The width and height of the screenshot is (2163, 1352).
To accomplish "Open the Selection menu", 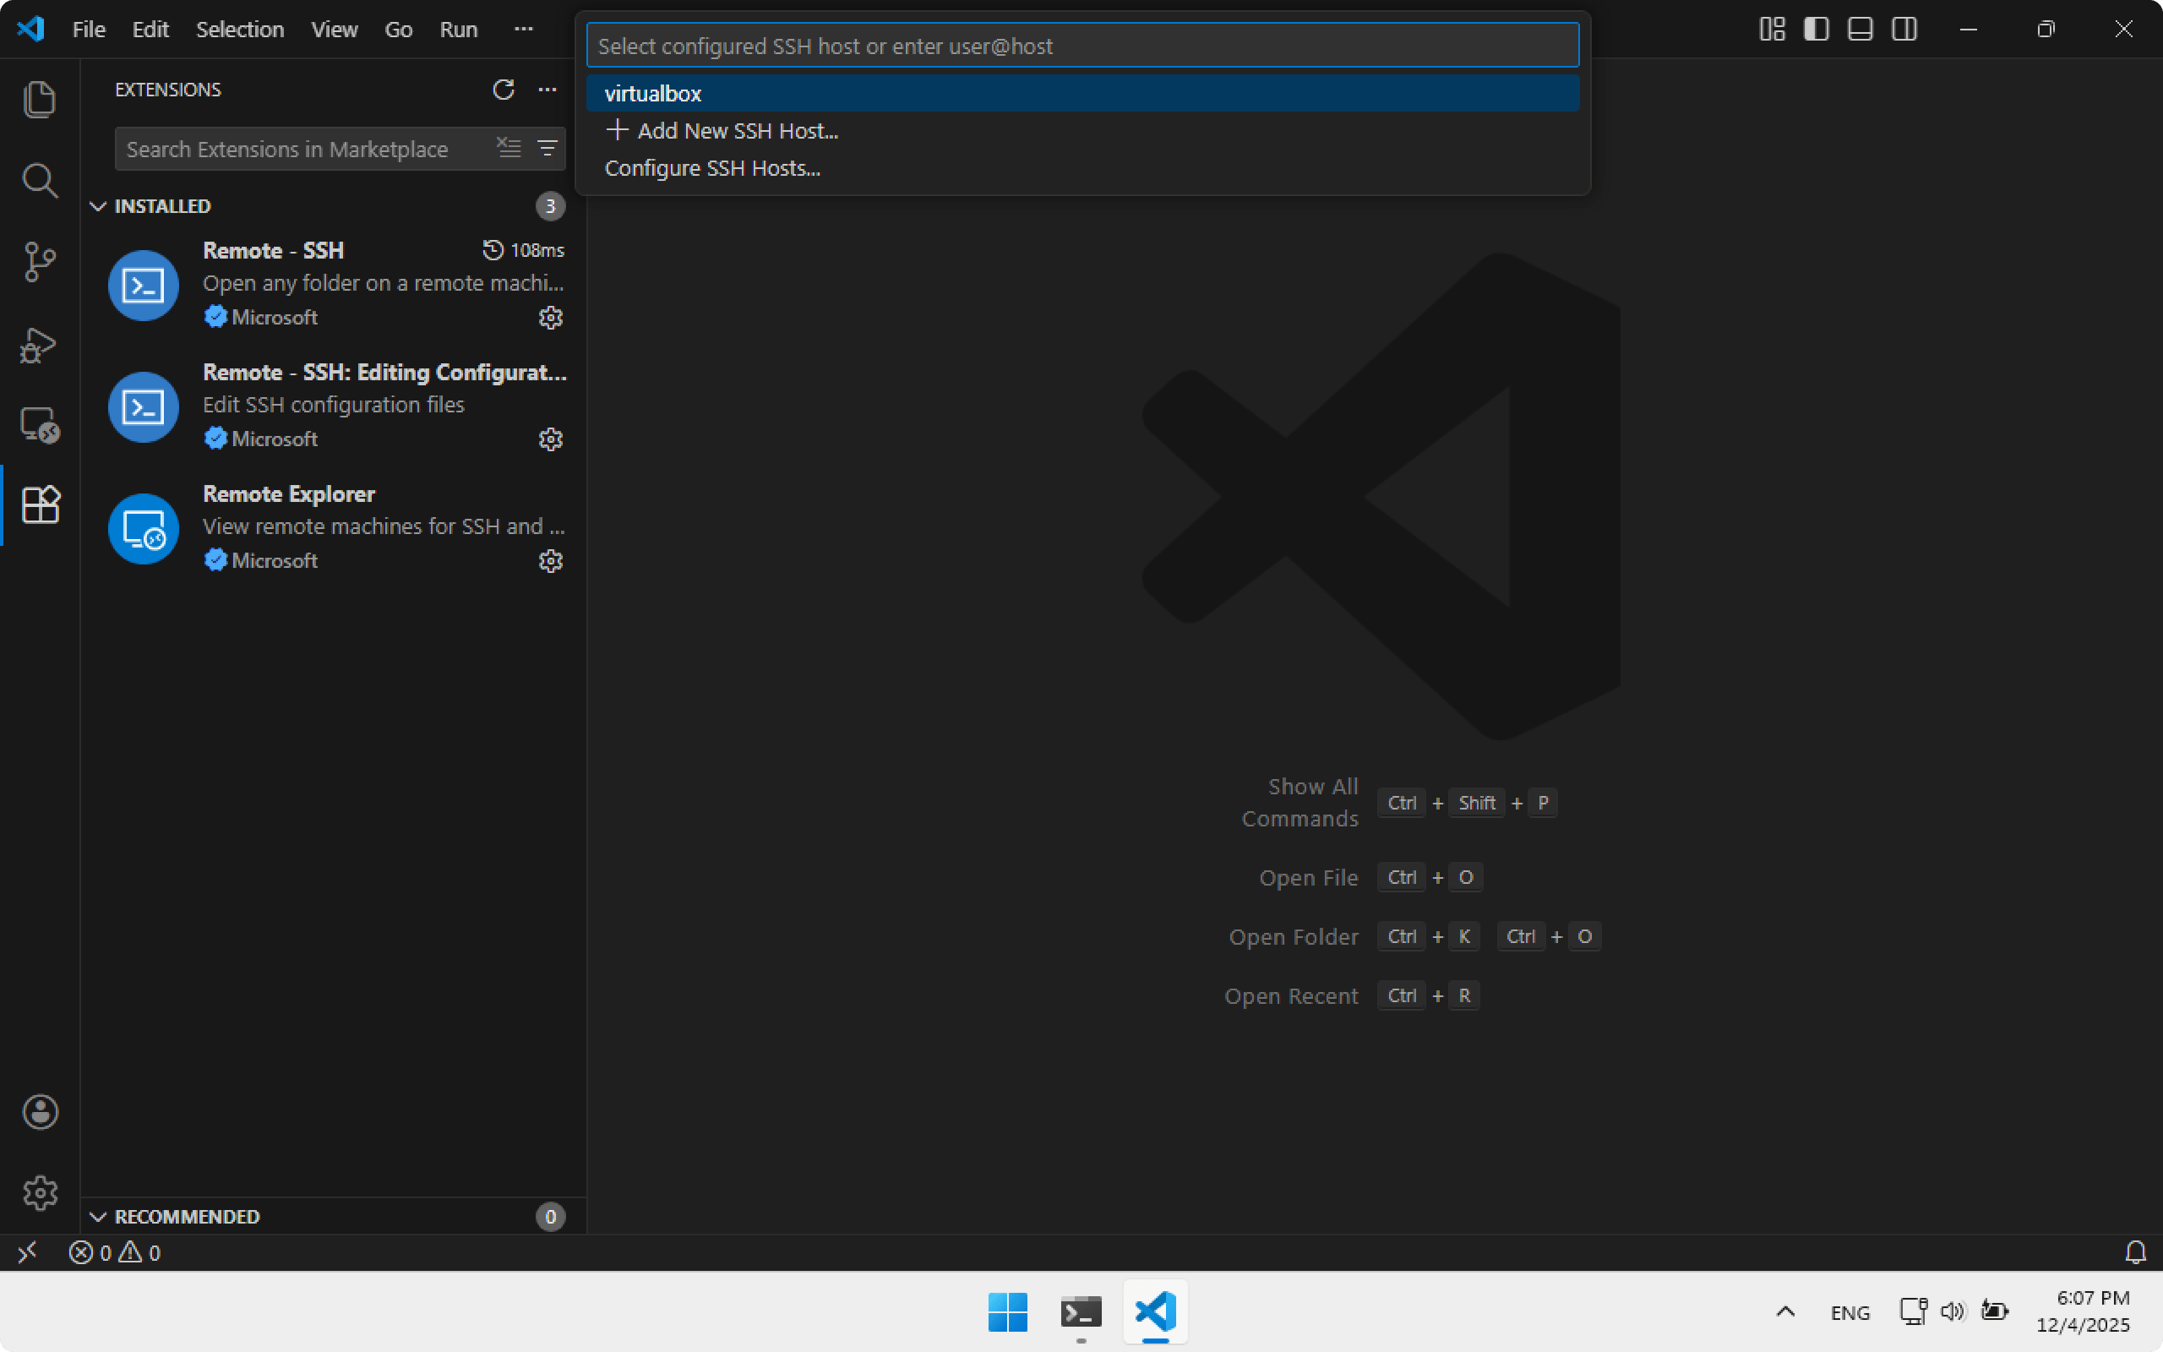I will click(240, 30).
